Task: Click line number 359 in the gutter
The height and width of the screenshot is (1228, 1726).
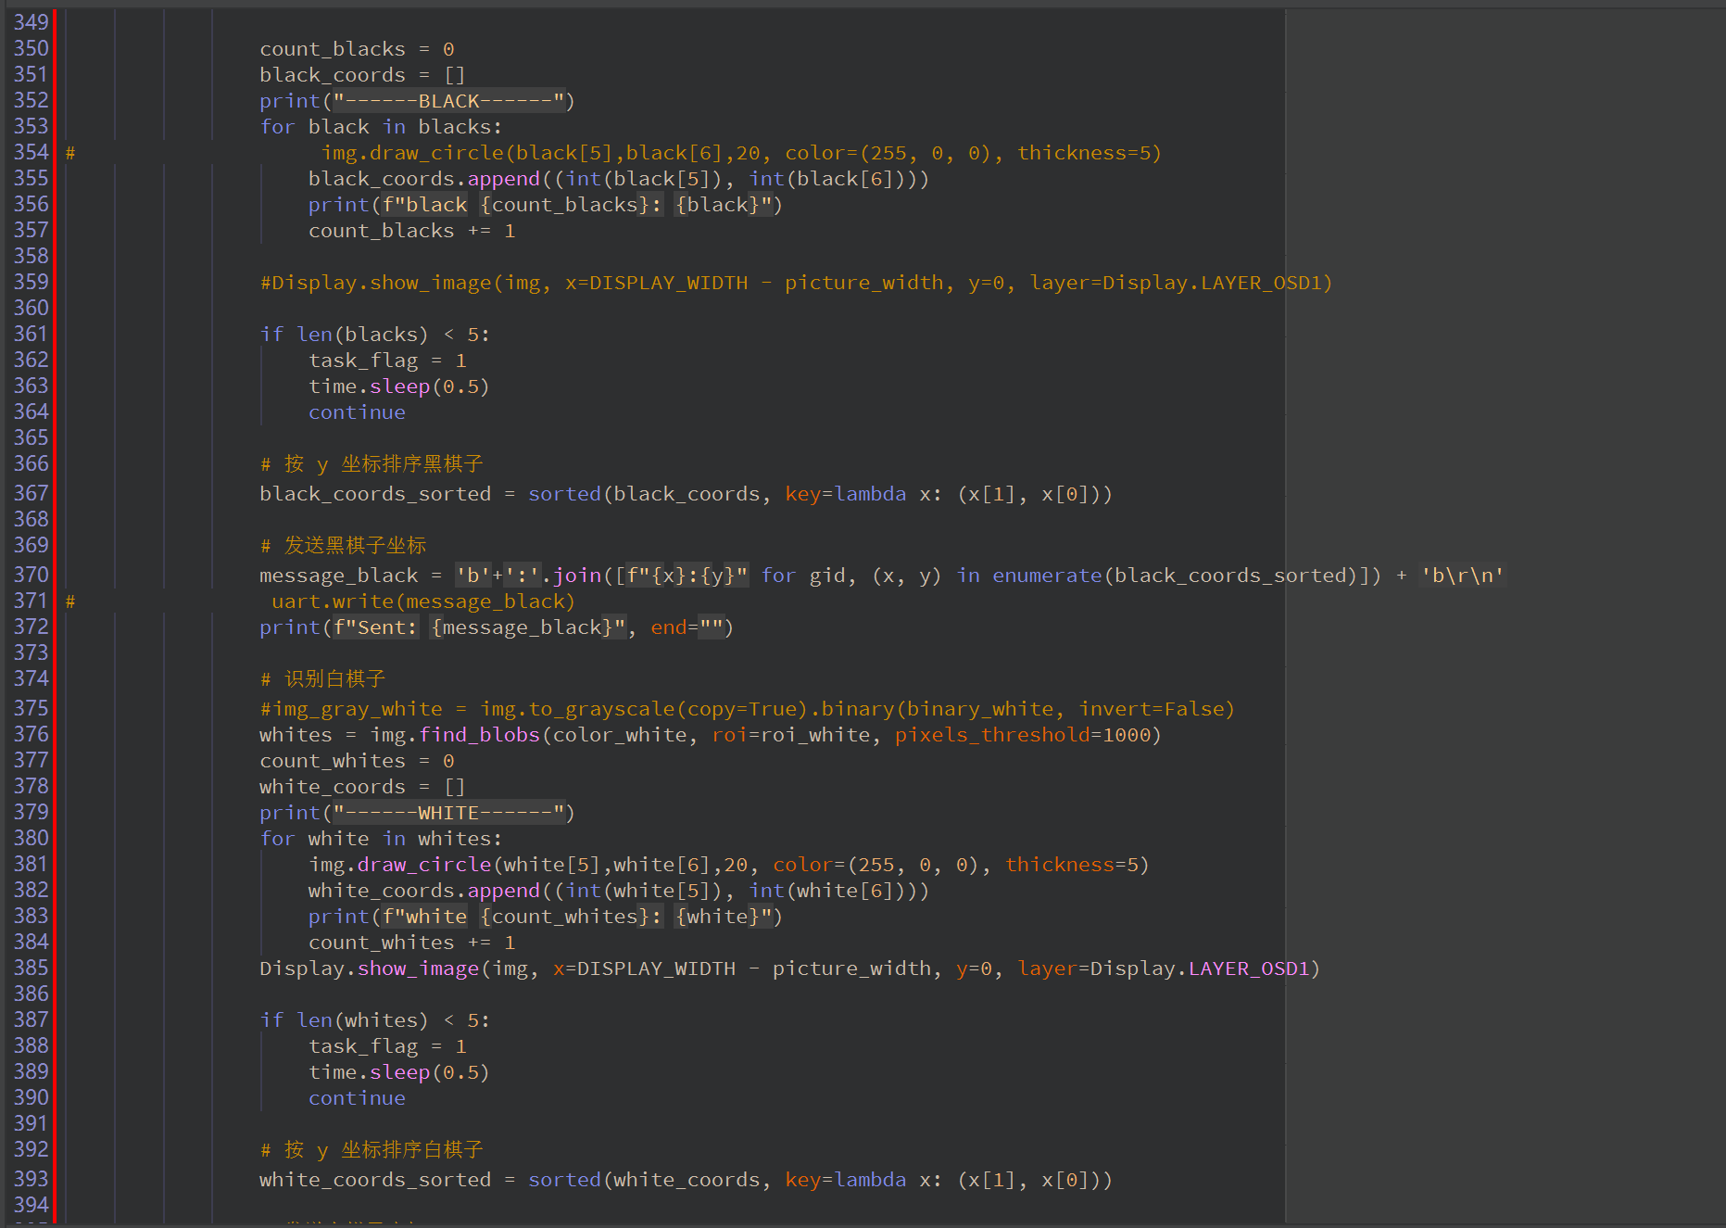Action: pyautogui.click(x=31, y=282)
